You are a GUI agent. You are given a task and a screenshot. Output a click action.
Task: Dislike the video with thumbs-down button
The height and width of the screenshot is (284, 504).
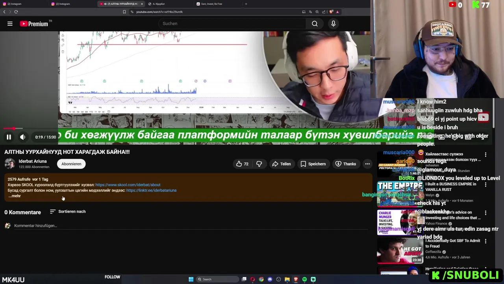click(259, 164)
